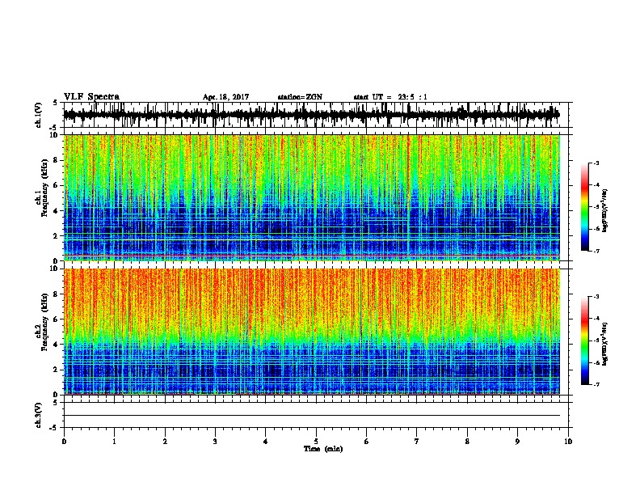The image size is (640, 495).
Task: Click the "start UT = 23:5 :1" header text
Action: click(x=390, y=97)
